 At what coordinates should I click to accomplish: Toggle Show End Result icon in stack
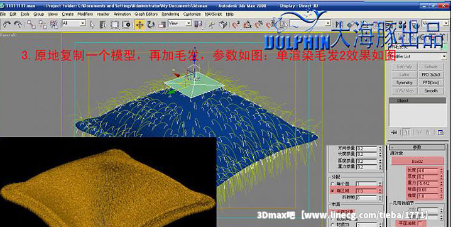coord(407,133)
